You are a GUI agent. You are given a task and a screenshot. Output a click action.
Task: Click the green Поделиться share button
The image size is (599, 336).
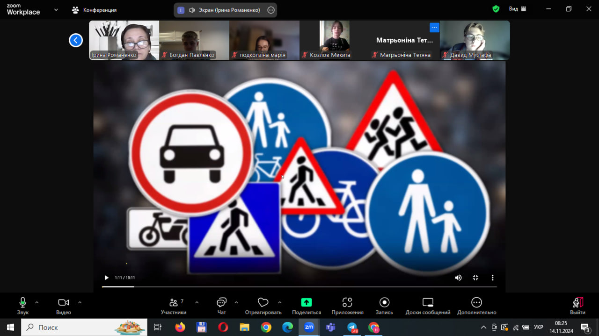click(306, 302)
